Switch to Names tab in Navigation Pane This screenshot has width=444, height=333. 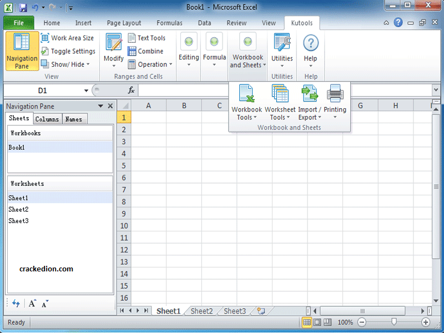[74, 119]
